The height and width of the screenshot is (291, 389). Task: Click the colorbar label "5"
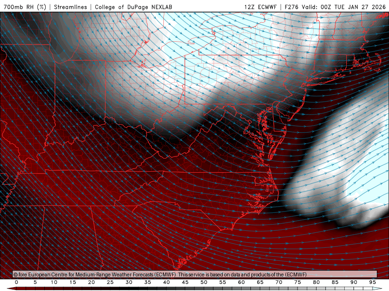click(x=35, y=282)
